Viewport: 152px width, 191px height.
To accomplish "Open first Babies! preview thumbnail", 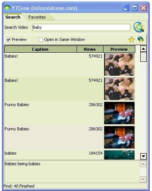I will tap(119, 64).
